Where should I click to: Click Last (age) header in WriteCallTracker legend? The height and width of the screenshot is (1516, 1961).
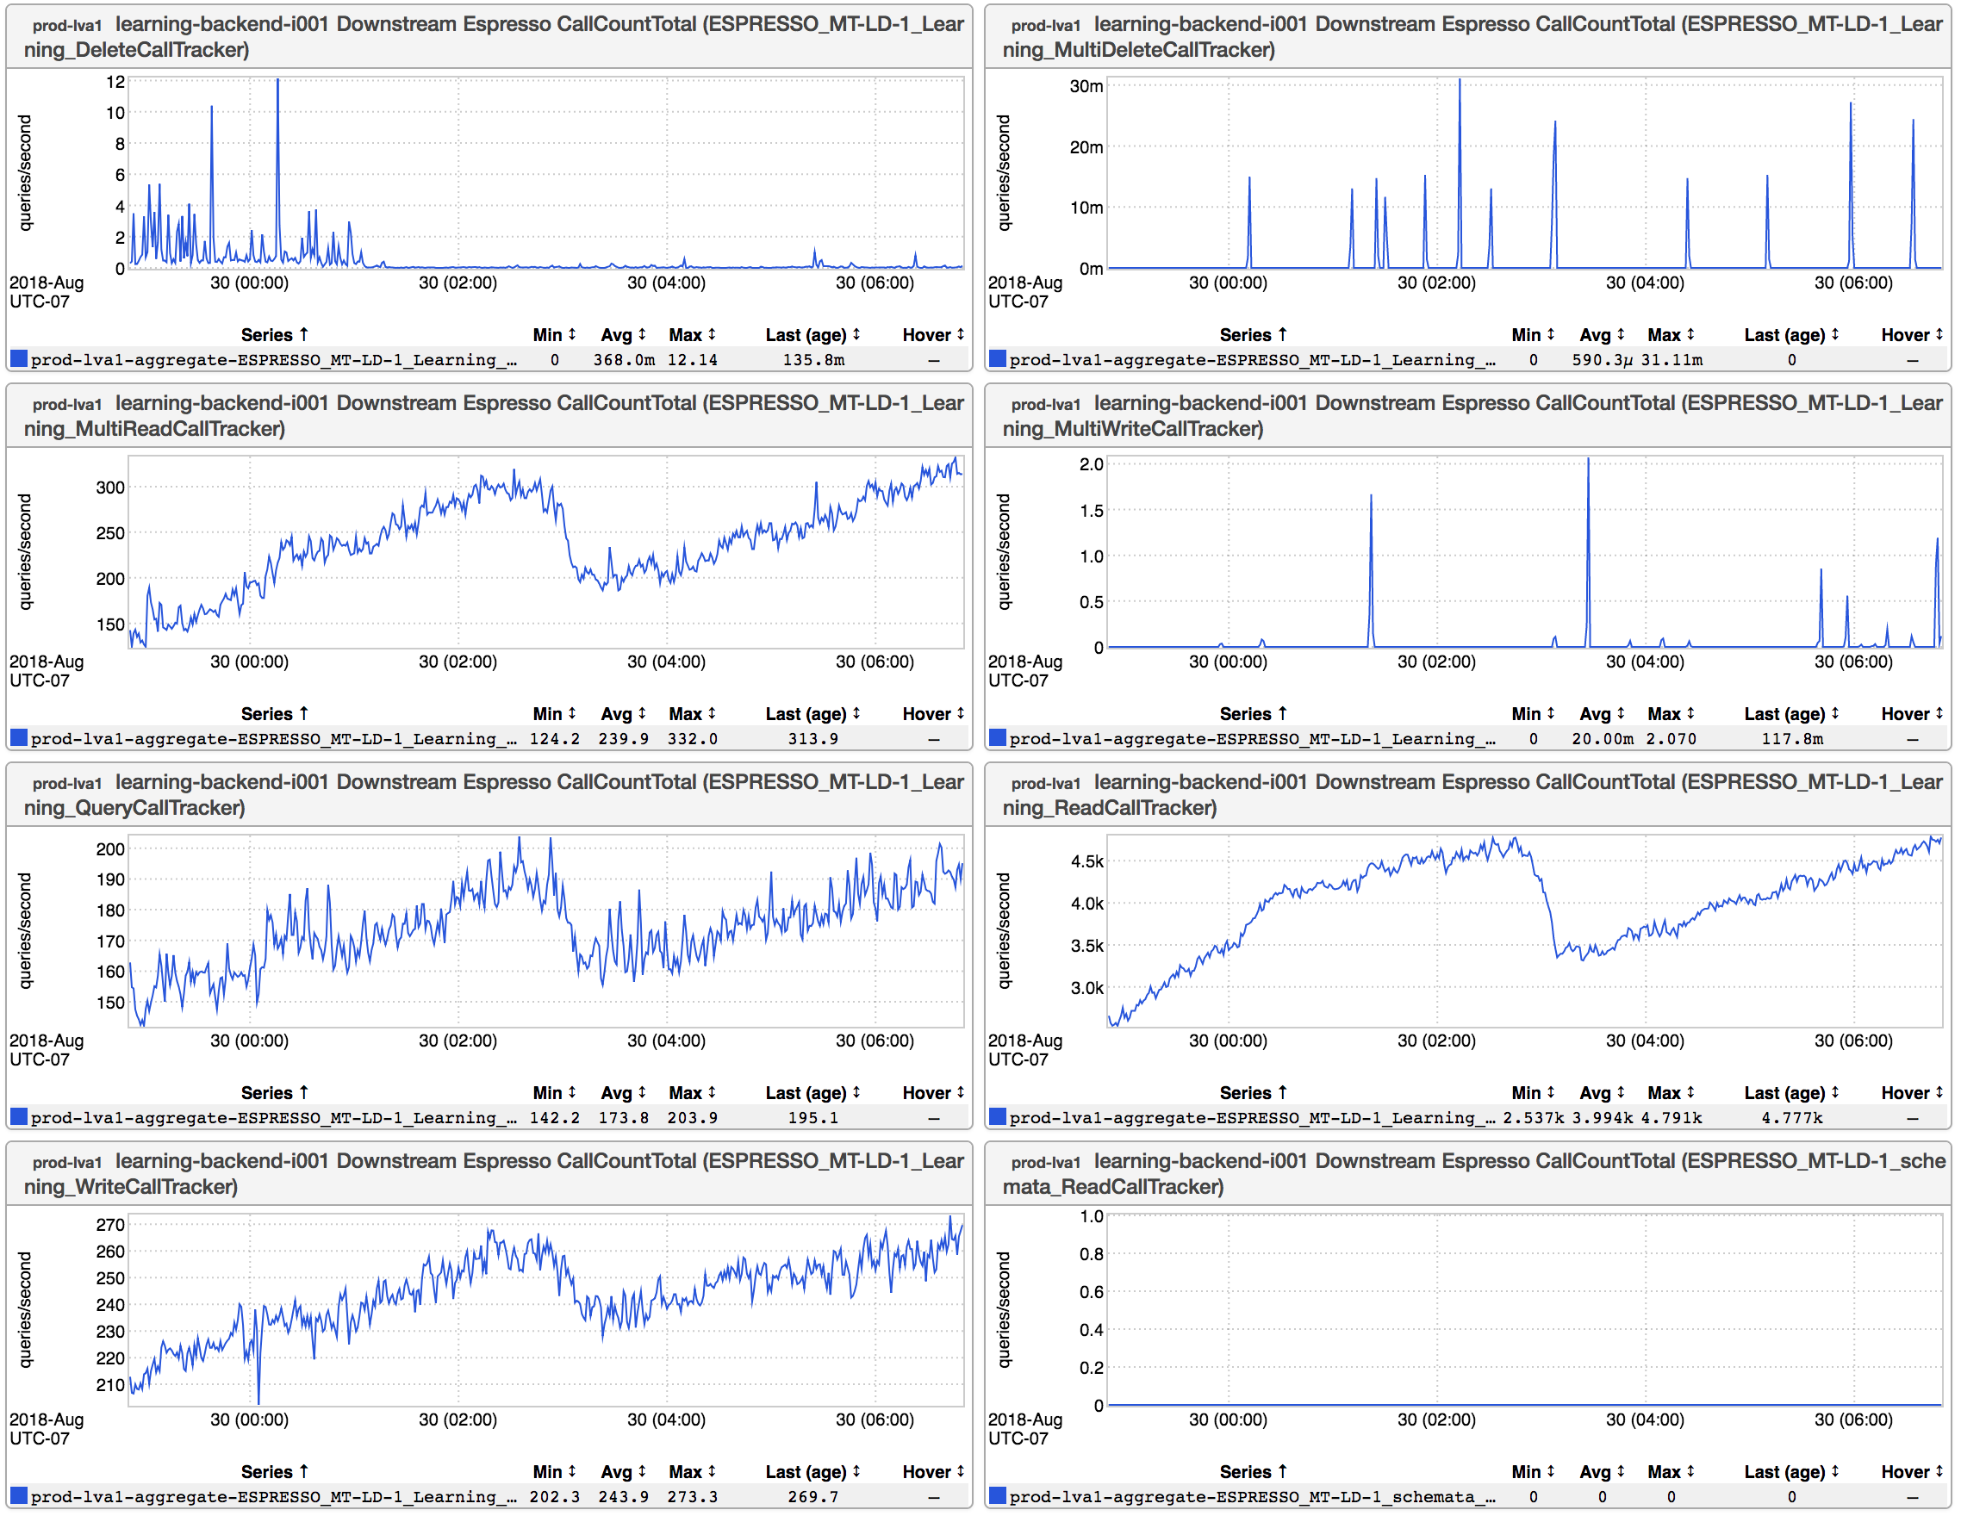coord(806,1472)
